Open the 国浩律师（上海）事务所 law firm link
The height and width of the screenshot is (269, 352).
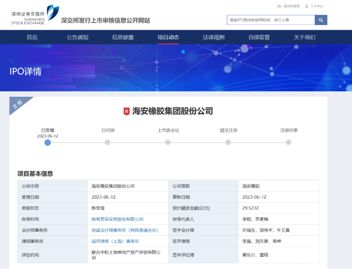115,241
